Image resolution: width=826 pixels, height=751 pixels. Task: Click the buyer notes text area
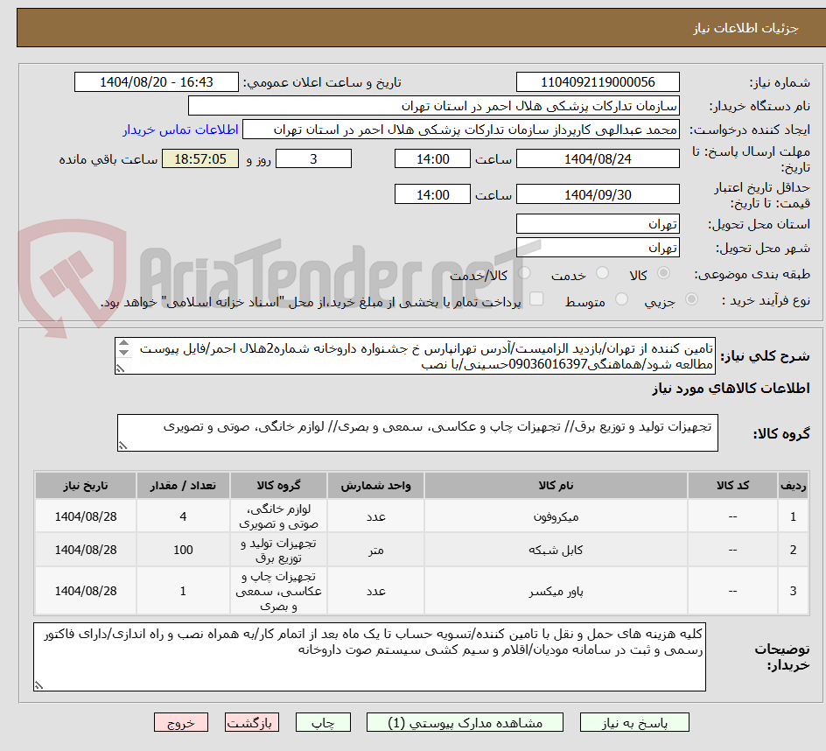coord(369,656)
